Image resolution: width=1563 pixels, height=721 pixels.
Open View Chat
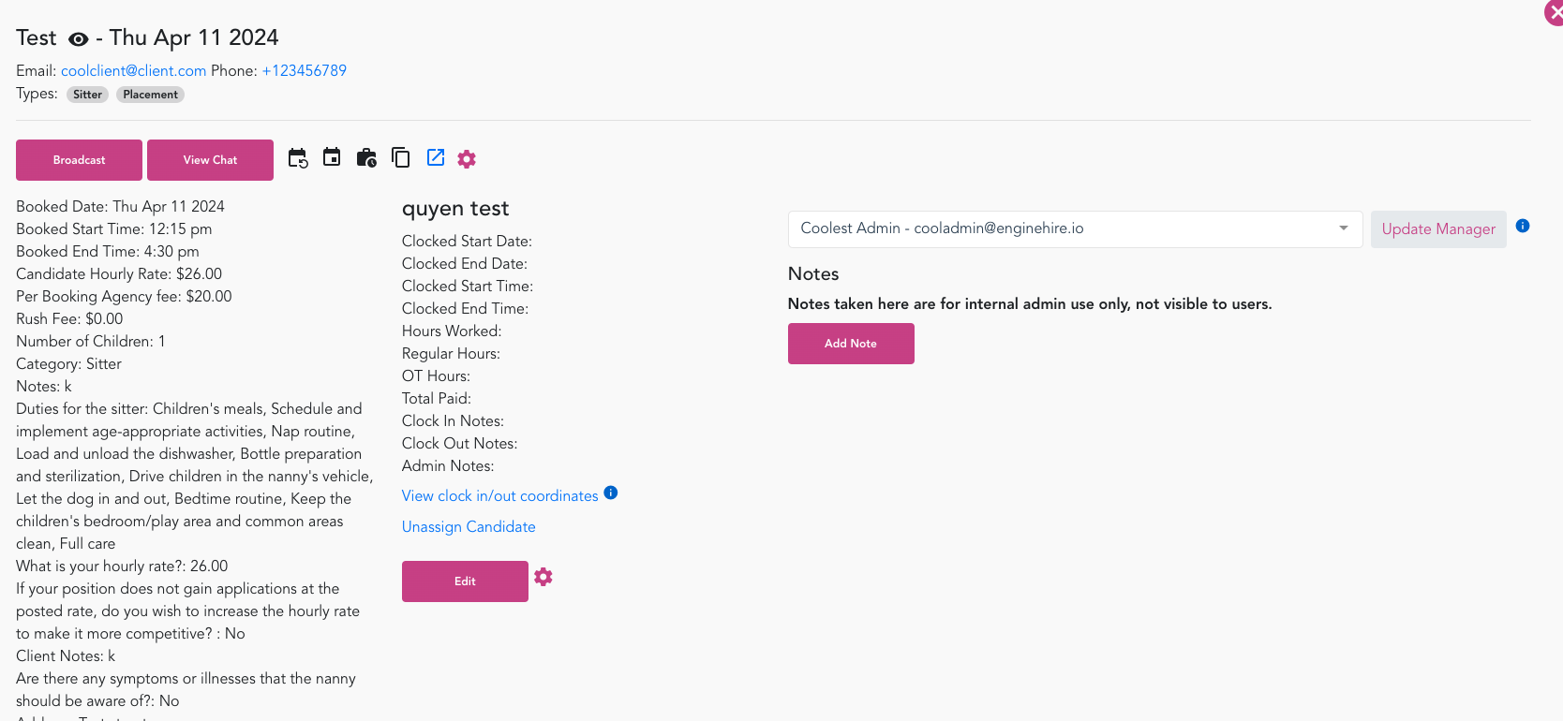pos(210,160)
